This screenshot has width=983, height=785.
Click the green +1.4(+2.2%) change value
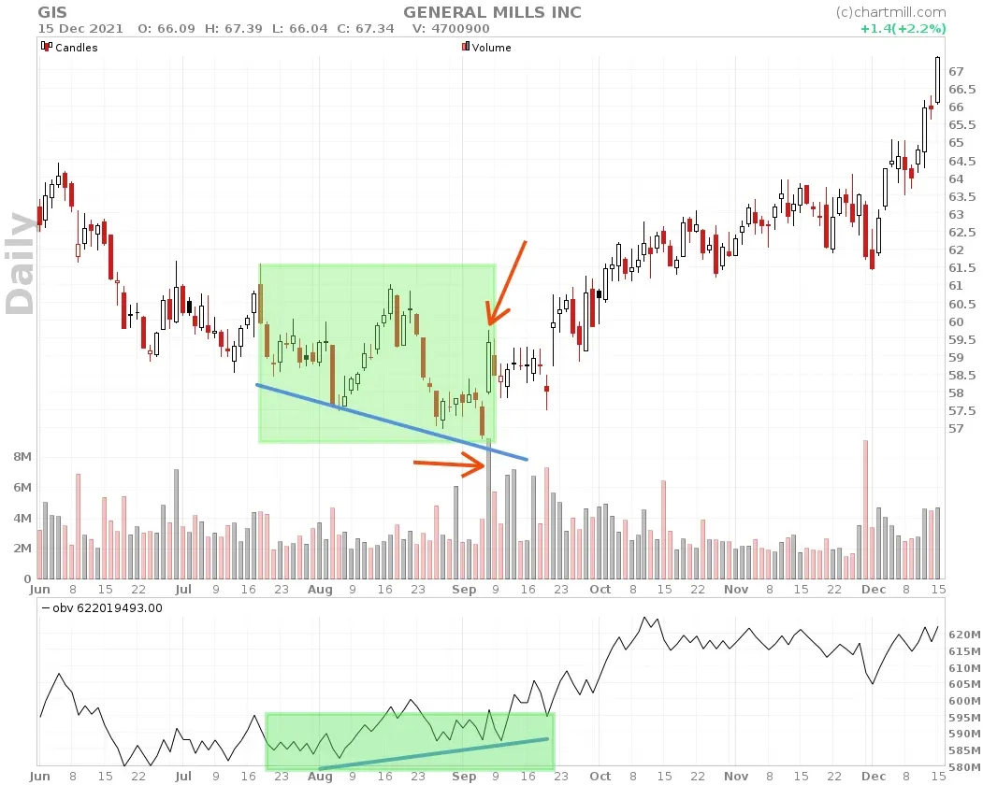click(x=903, y=29)
